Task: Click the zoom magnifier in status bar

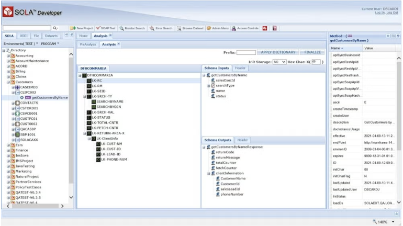Action: click(x=375, y=221)
